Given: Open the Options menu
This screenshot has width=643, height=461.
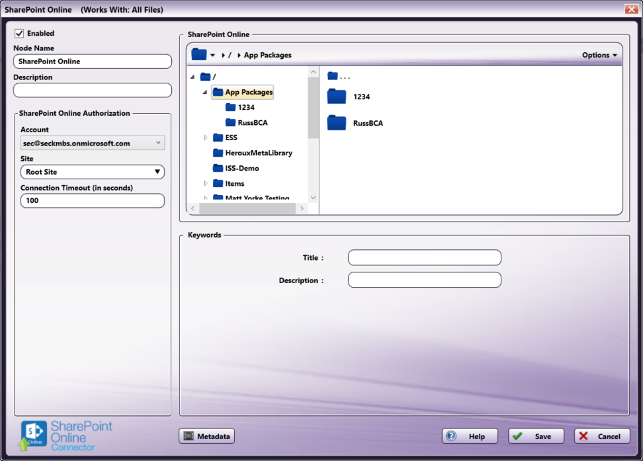Looking at the screenshot, I should (x=599, y=55).
